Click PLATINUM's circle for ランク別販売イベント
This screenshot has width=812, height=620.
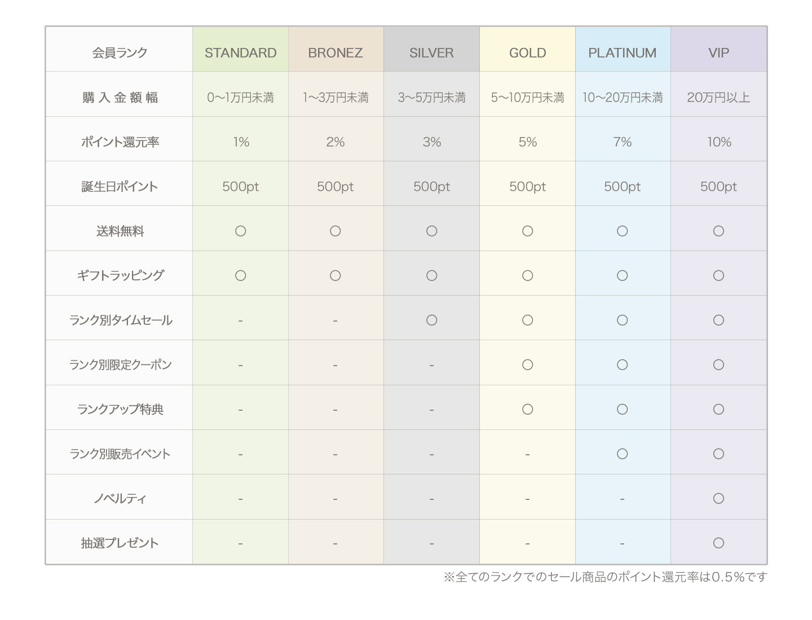click(622, 454)
